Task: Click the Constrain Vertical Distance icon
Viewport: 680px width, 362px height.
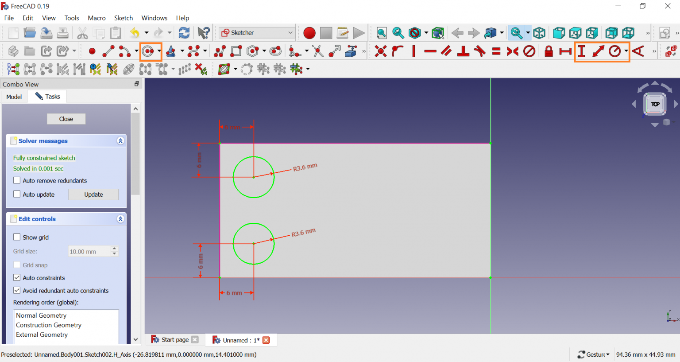Action: coord(582,51)
